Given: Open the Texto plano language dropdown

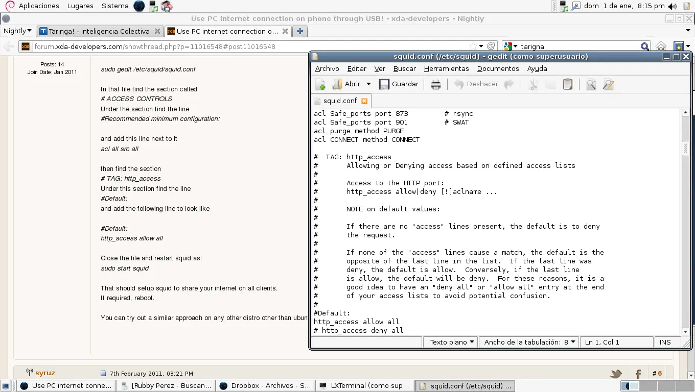Looking at the screenshot, I should [452, 342].
